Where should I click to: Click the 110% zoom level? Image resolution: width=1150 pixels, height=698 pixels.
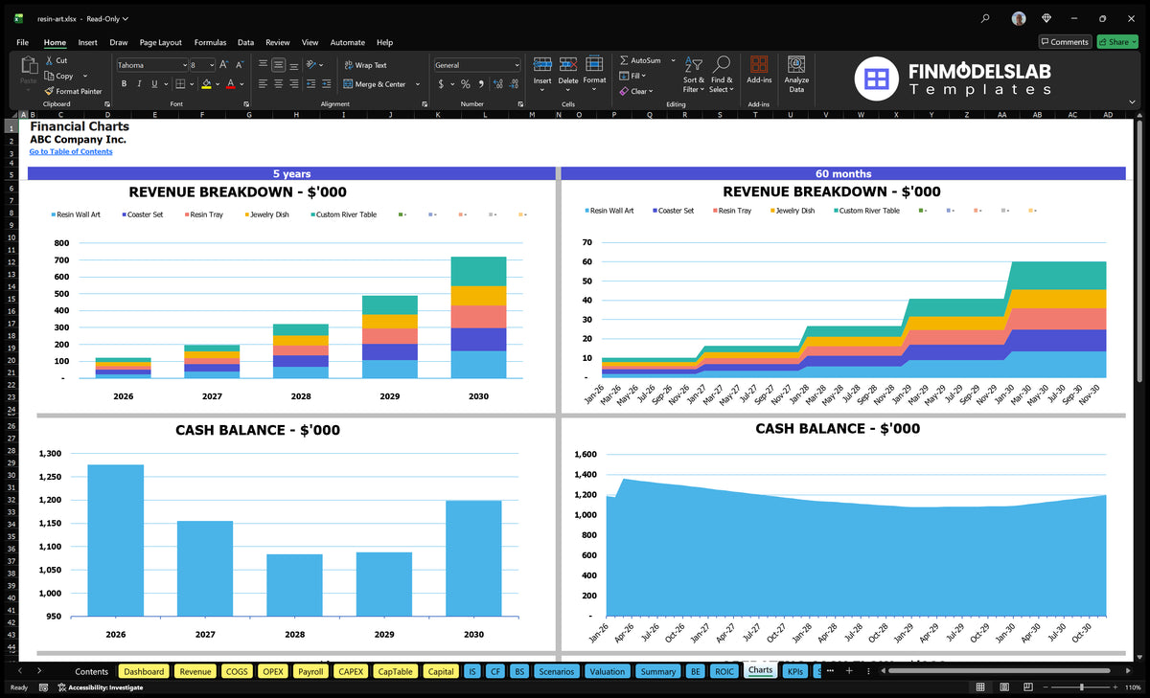[1132, 687]
